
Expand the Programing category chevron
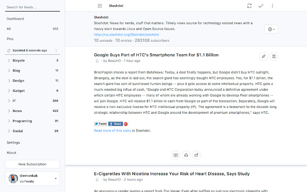(9, 121)
